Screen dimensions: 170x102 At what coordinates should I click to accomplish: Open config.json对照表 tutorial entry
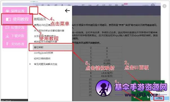click(x=43, y=53)
